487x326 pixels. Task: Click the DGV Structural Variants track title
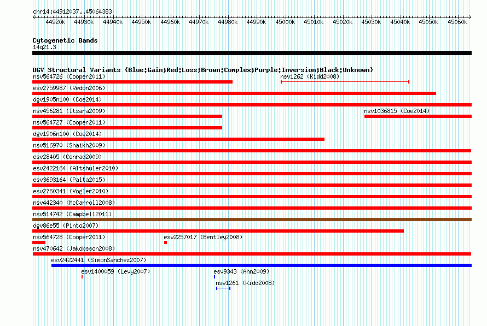[x=203, y=70]
